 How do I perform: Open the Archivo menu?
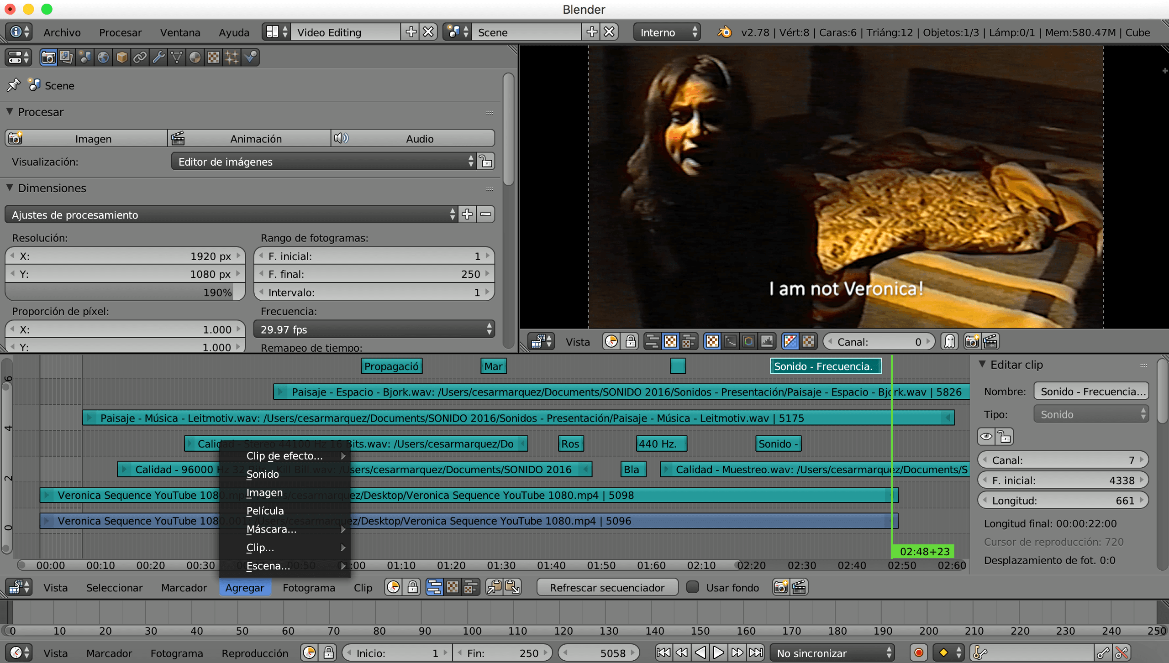pos(62,32)
